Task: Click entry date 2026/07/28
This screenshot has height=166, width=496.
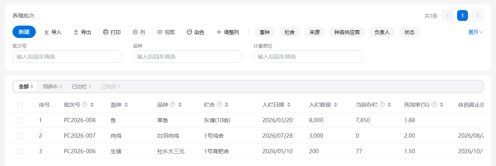Action: pyautogui.click(x=278, y=136)
